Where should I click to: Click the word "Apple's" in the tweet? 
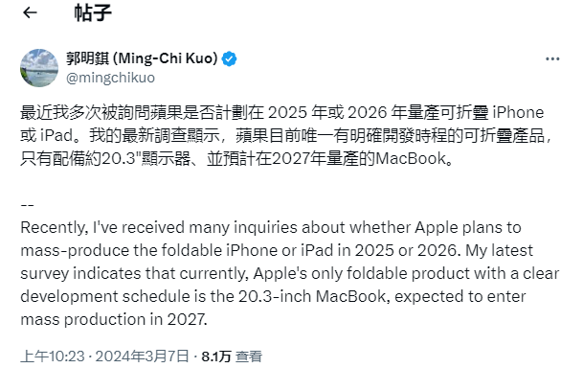coord(280,274)
